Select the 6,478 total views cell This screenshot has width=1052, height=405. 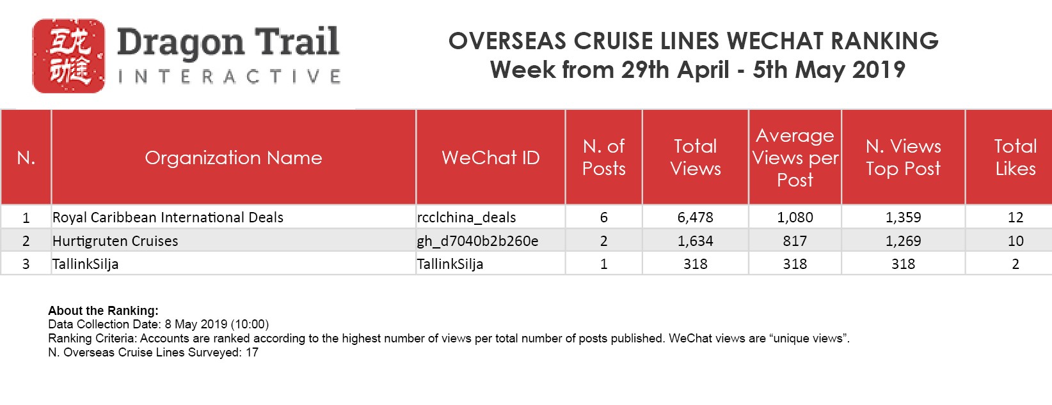(x=695, y=217)
